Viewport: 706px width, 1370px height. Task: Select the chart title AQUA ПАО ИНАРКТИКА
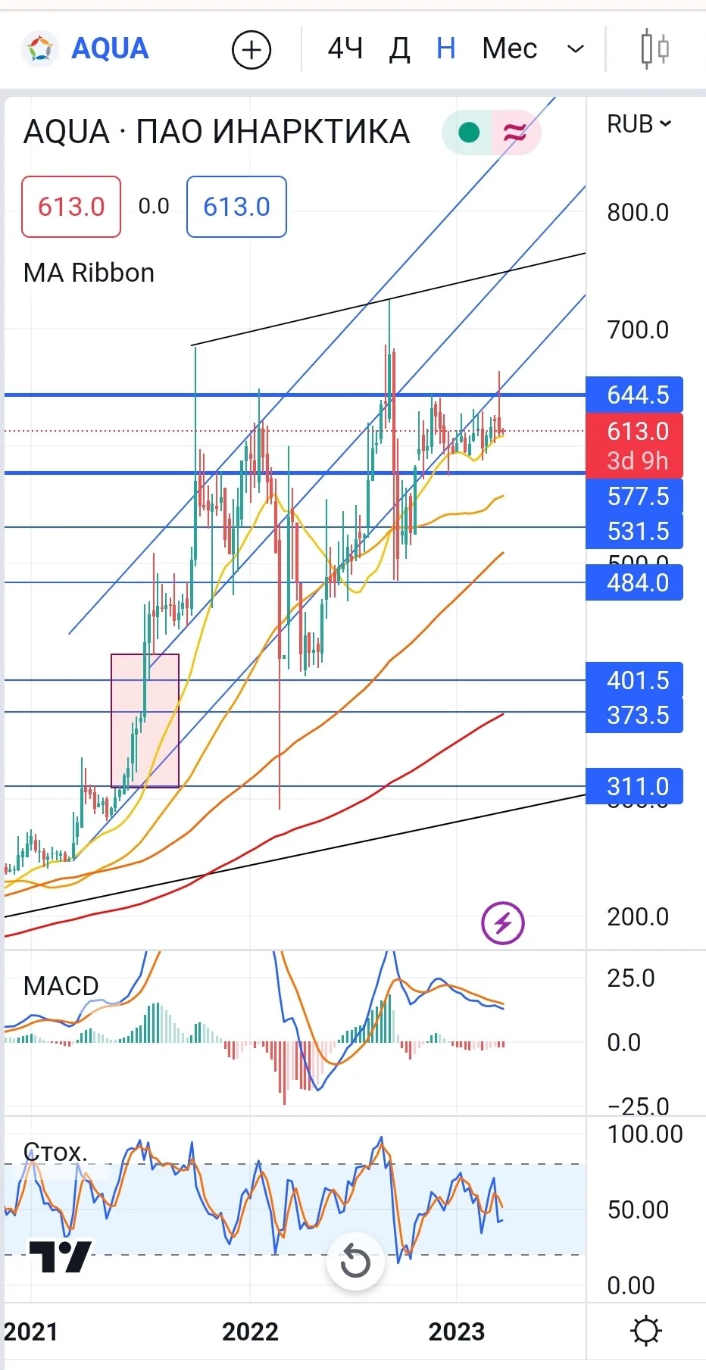click(x=217, y=132)
